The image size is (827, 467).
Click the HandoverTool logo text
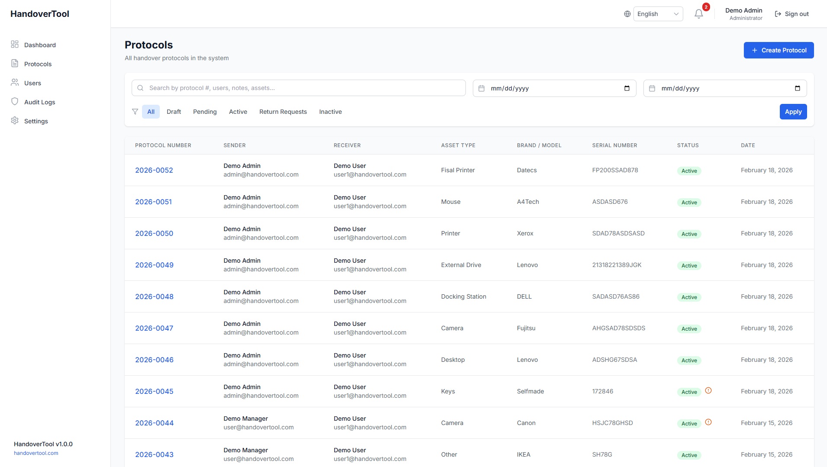point(40,14)
